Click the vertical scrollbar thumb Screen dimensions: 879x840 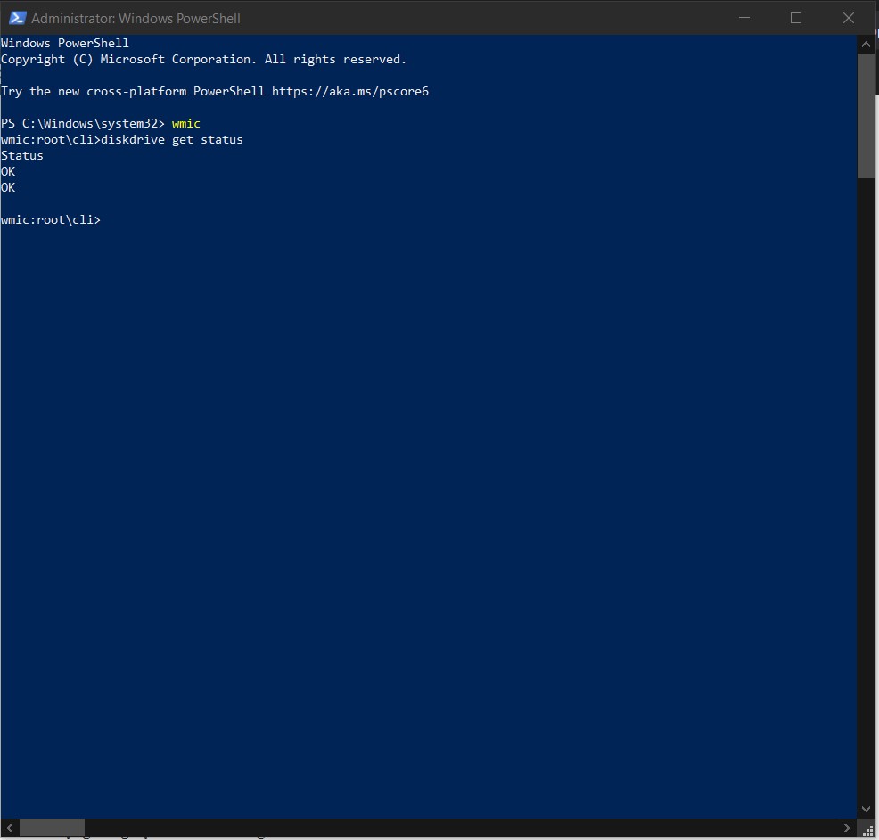click(x=866, y=116)
